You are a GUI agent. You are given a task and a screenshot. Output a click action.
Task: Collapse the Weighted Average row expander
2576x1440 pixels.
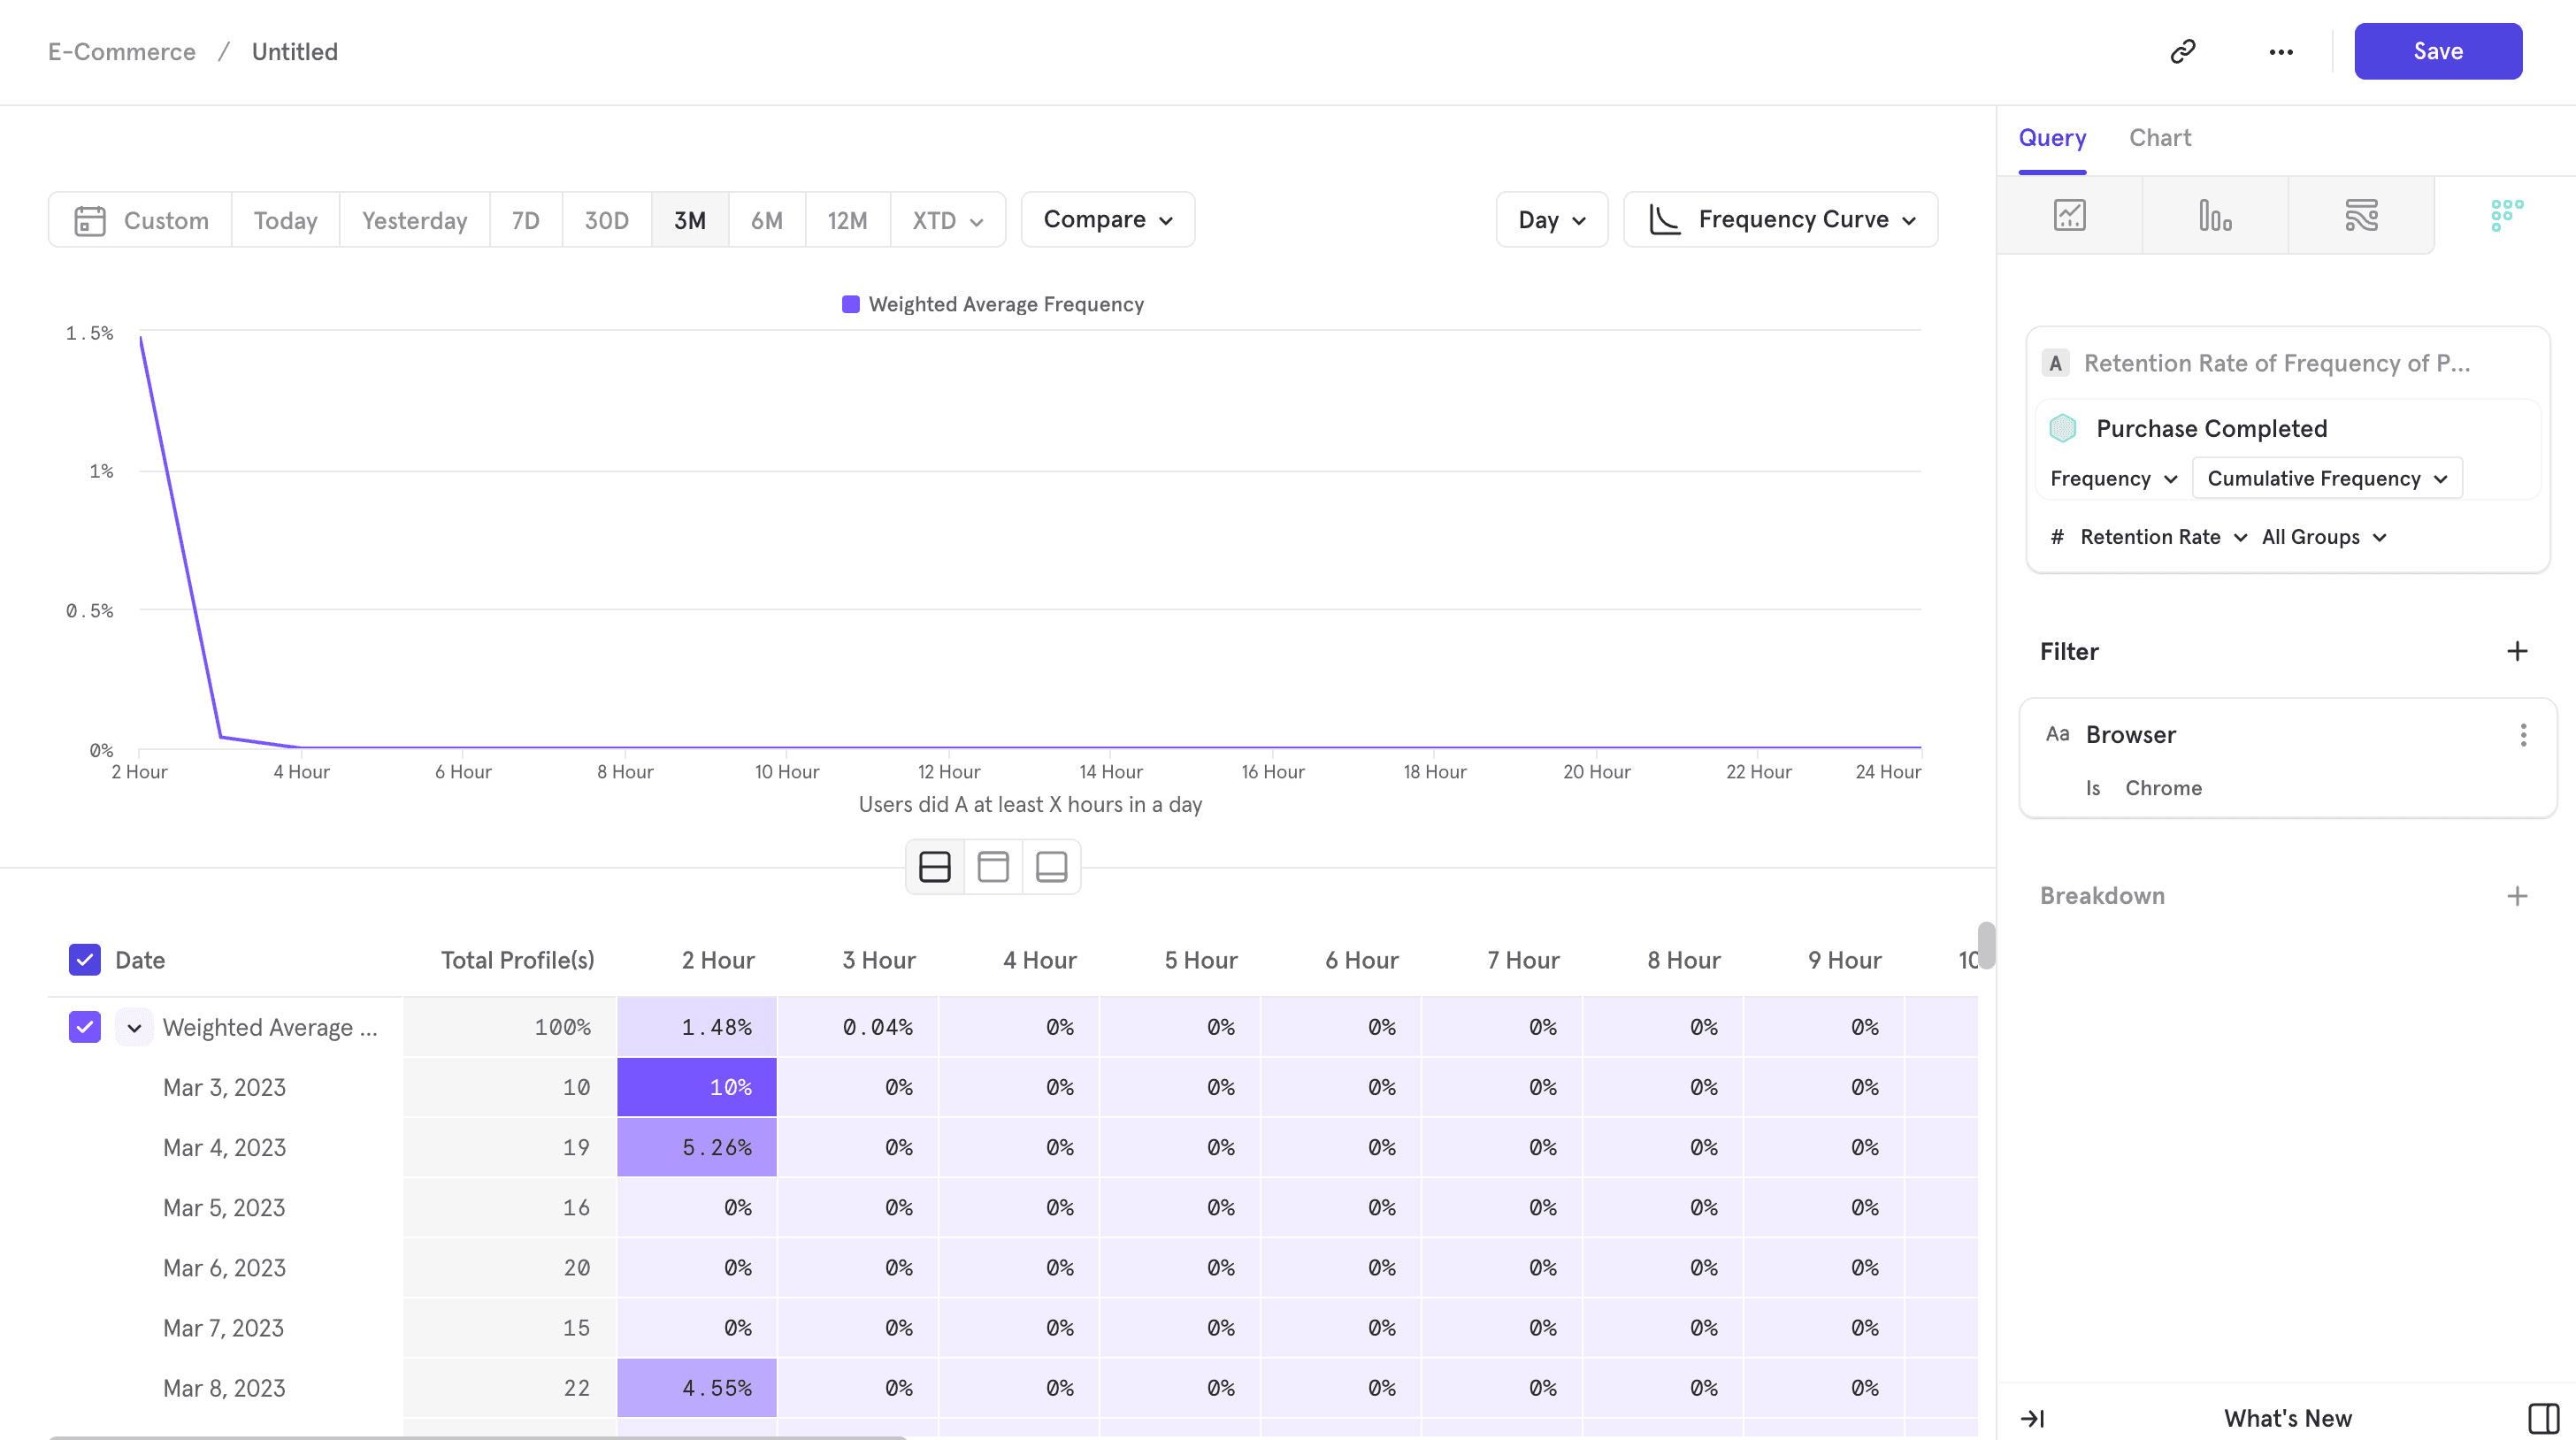[x=134, y=1027]
